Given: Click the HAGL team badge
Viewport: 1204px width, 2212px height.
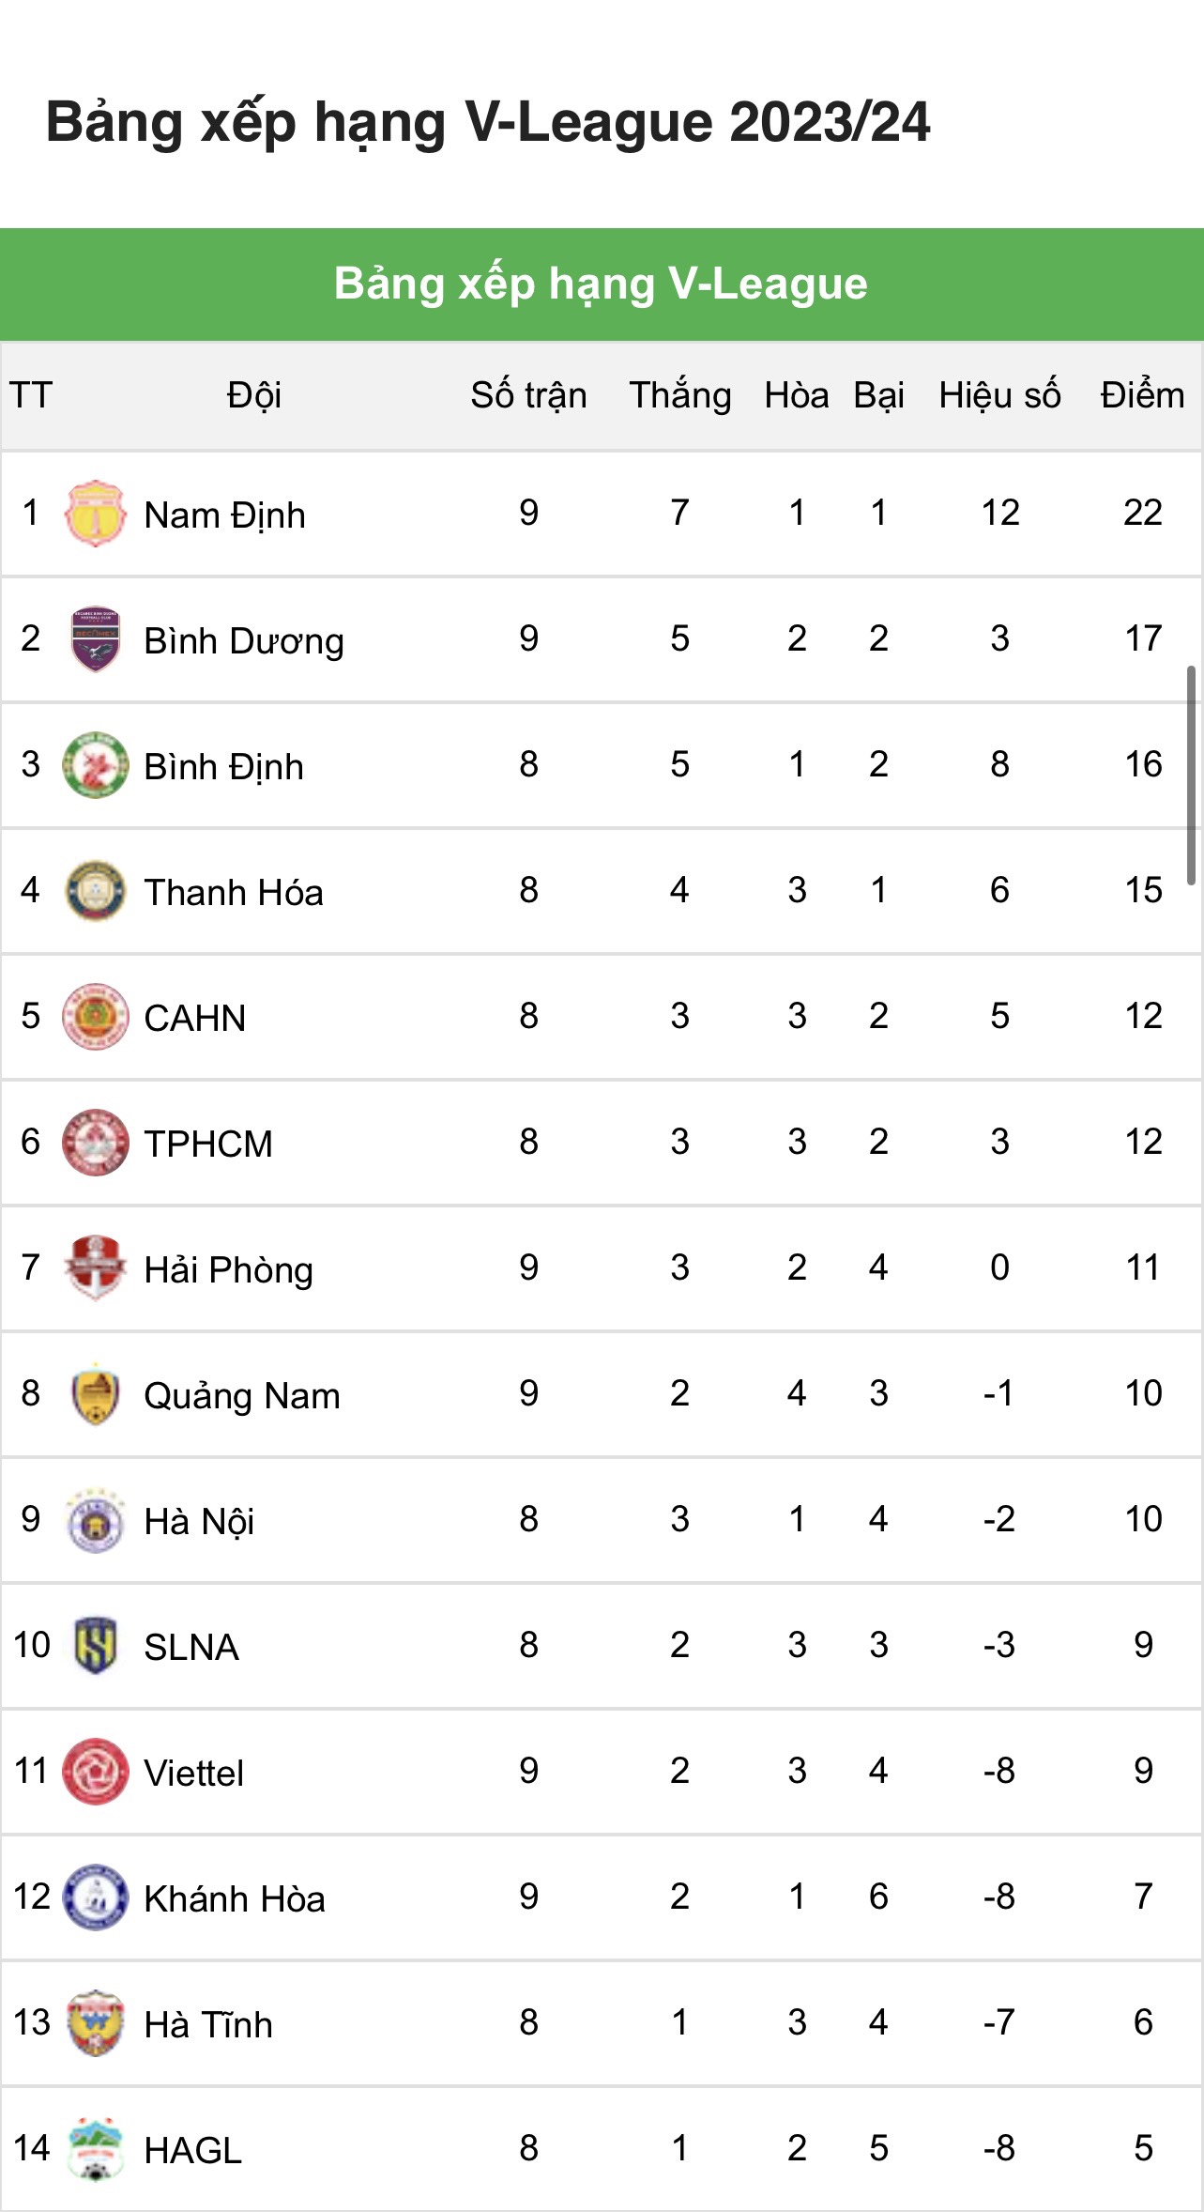Looking at the screenshot, I should (x=95, y=2149).
